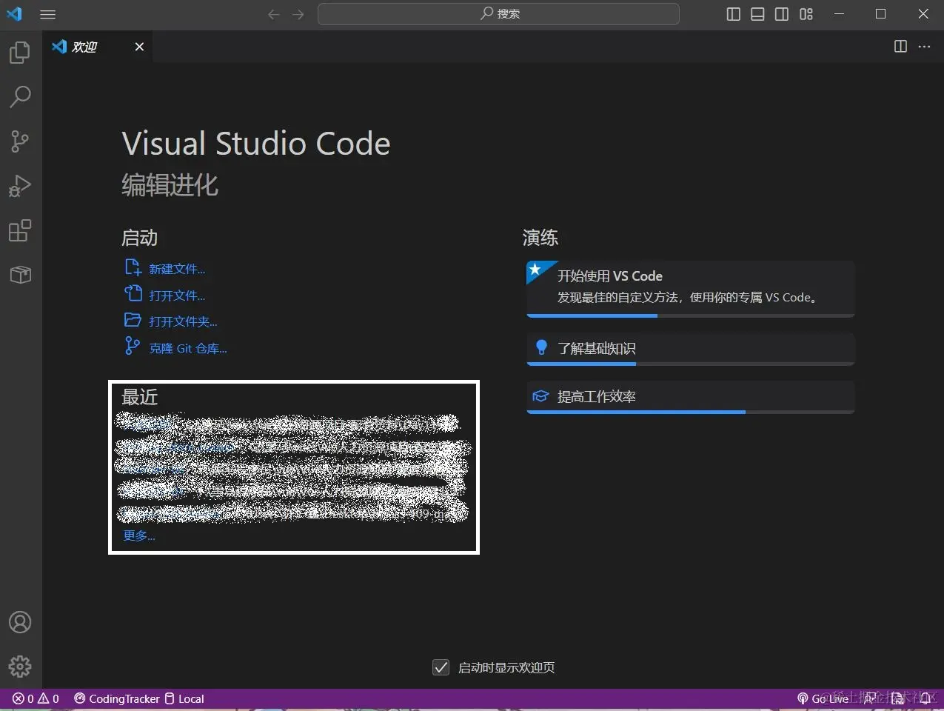Click the 打开文件夹... link
The width and height of the screenshot is (944, 711).
coord(183,321)
